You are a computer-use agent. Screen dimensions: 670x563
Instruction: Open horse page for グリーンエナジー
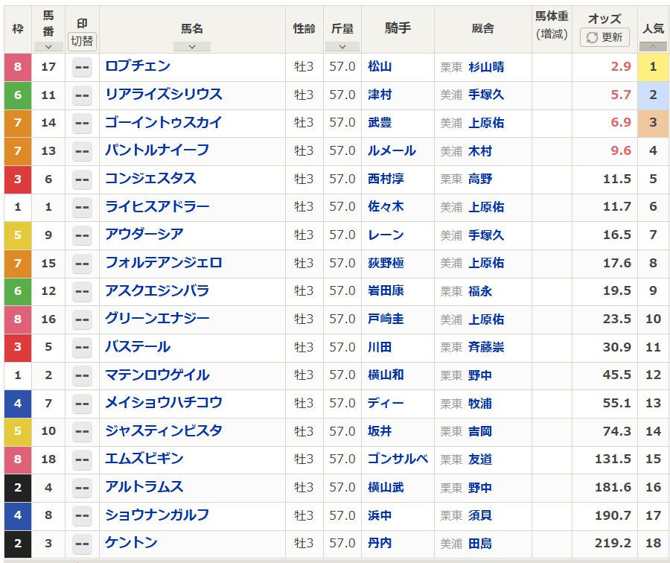tap(157, 319)
